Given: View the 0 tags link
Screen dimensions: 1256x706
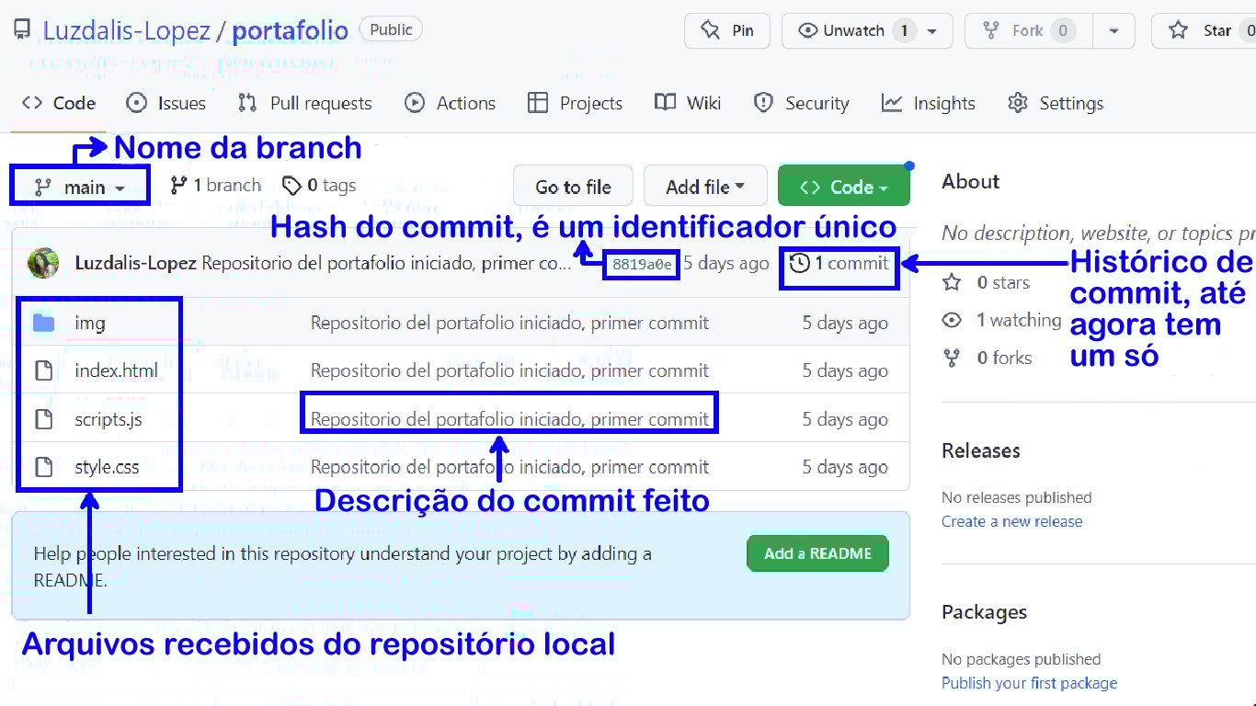Looking at the screenshot, I should point(319,186).
